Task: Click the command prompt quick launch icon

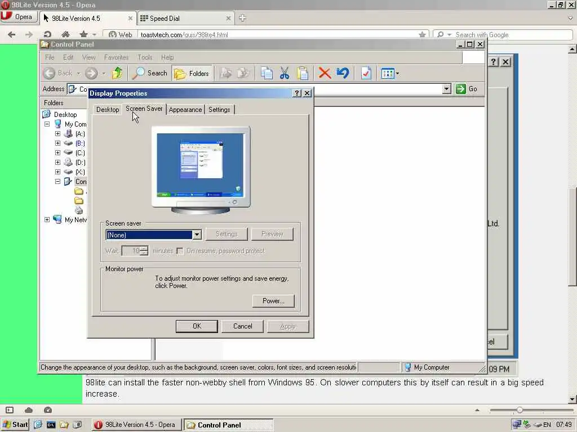Action: [x=51, y=425]
